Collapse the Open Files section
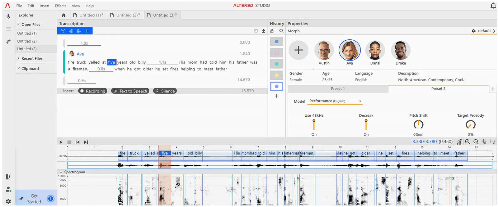The height and width of the screenshot is (207, 498). 19,25
